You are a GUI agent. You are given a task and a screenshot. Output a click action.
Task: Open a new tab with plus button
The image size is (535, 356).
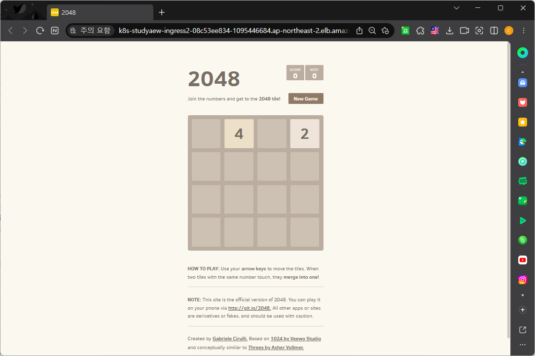click(x=162, y=13)
